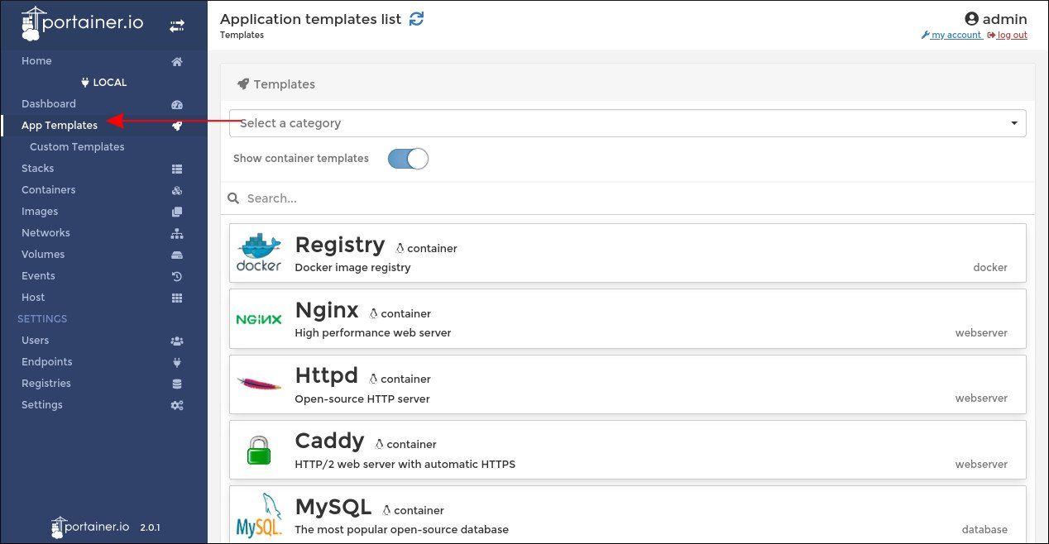
Task: Go to Images in the sidebar
Action: 40,212
